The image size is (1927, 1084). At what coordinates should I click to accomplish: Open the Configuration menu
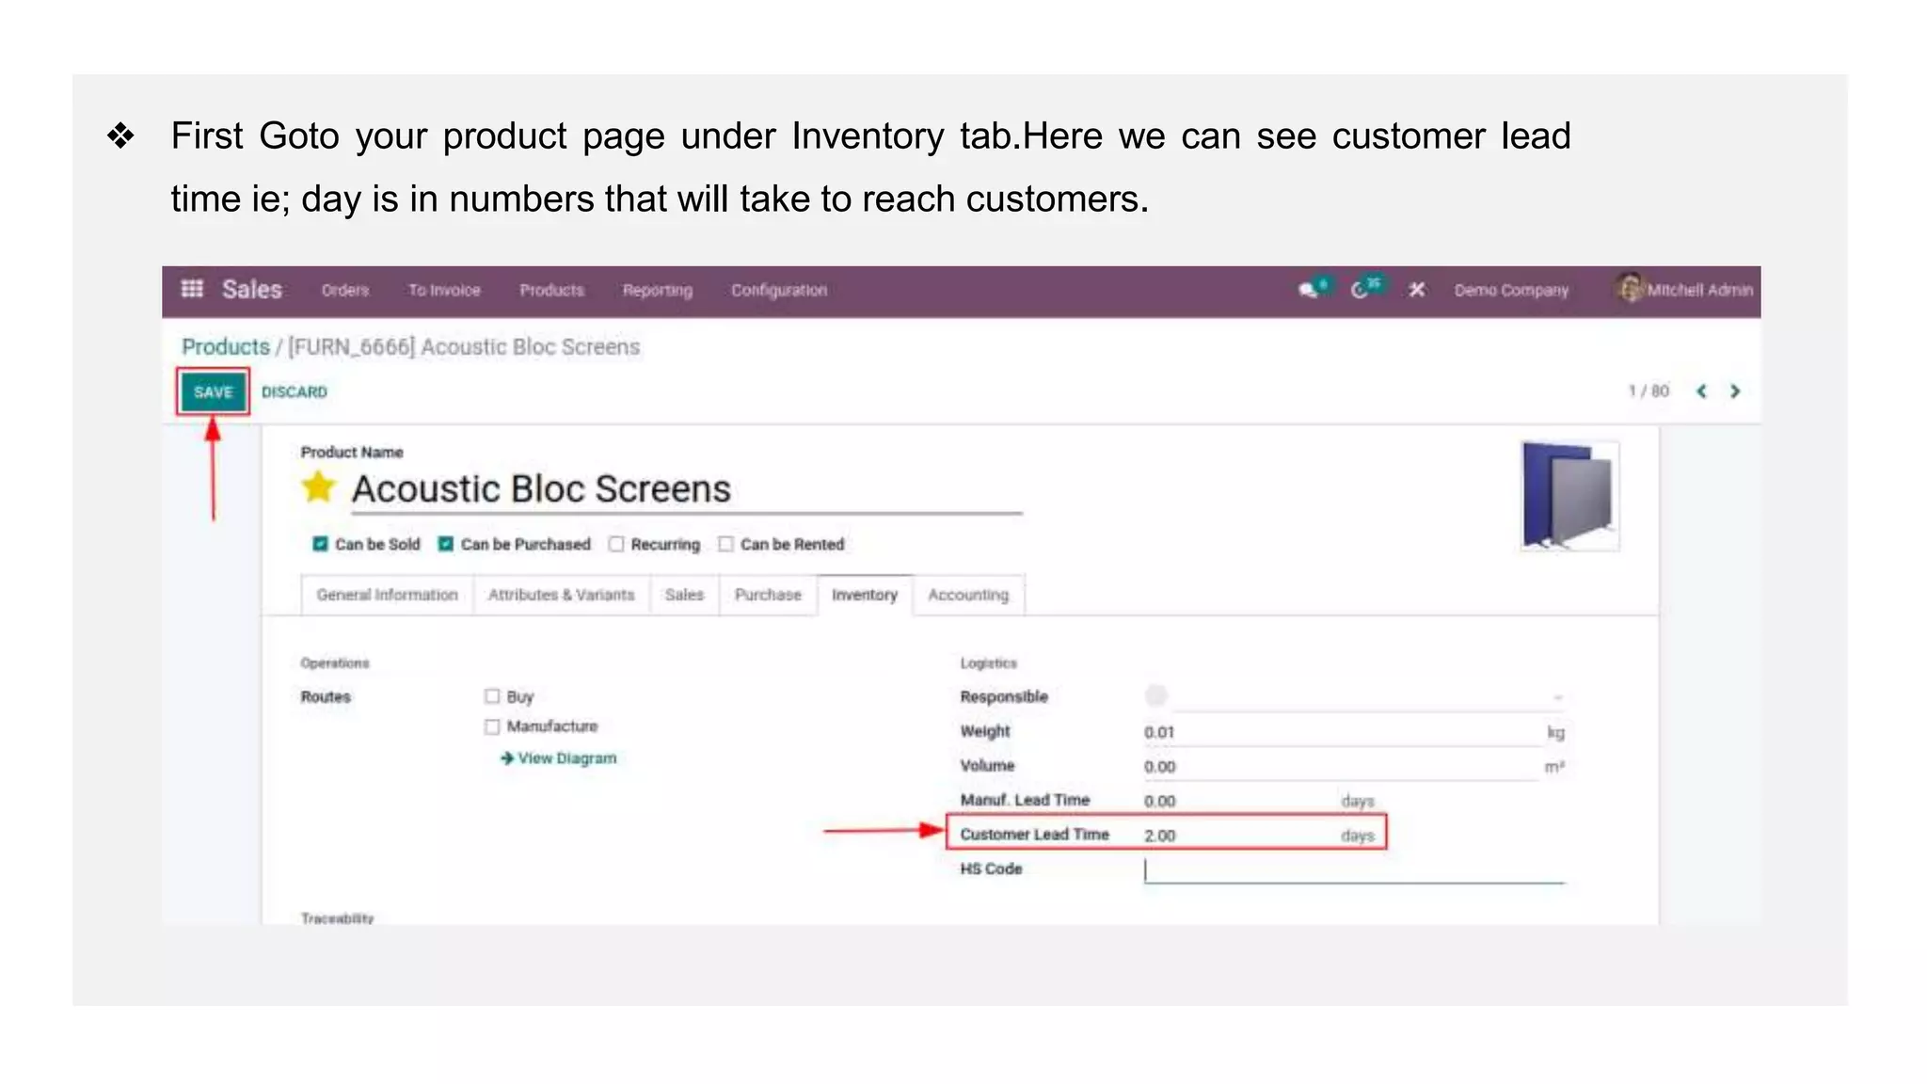(x=779, y=291)
